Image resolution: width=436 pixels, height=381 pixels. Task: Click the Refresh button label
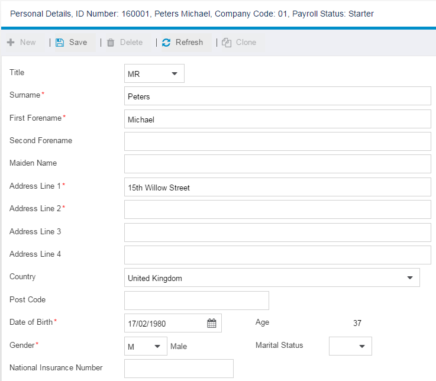[x=189, y=42]
